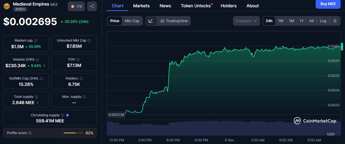Open chart settings sliders icon
This screenshot has height=144, width=345.
coord(335,21)
